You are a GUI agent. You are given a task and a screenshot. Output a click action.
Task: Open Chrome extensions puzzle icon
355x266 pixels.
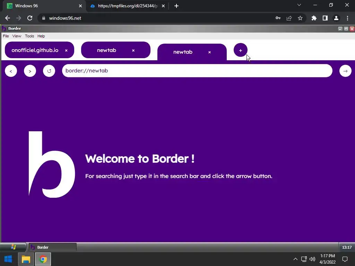tap(314, 18)
